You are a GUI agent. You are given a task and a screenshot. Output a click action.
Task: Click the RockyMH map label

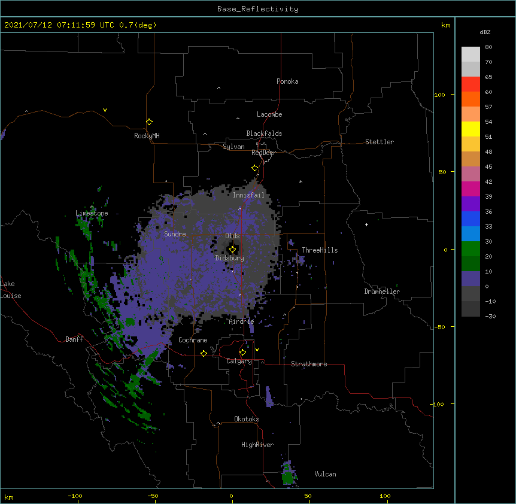tap(147, 136)
